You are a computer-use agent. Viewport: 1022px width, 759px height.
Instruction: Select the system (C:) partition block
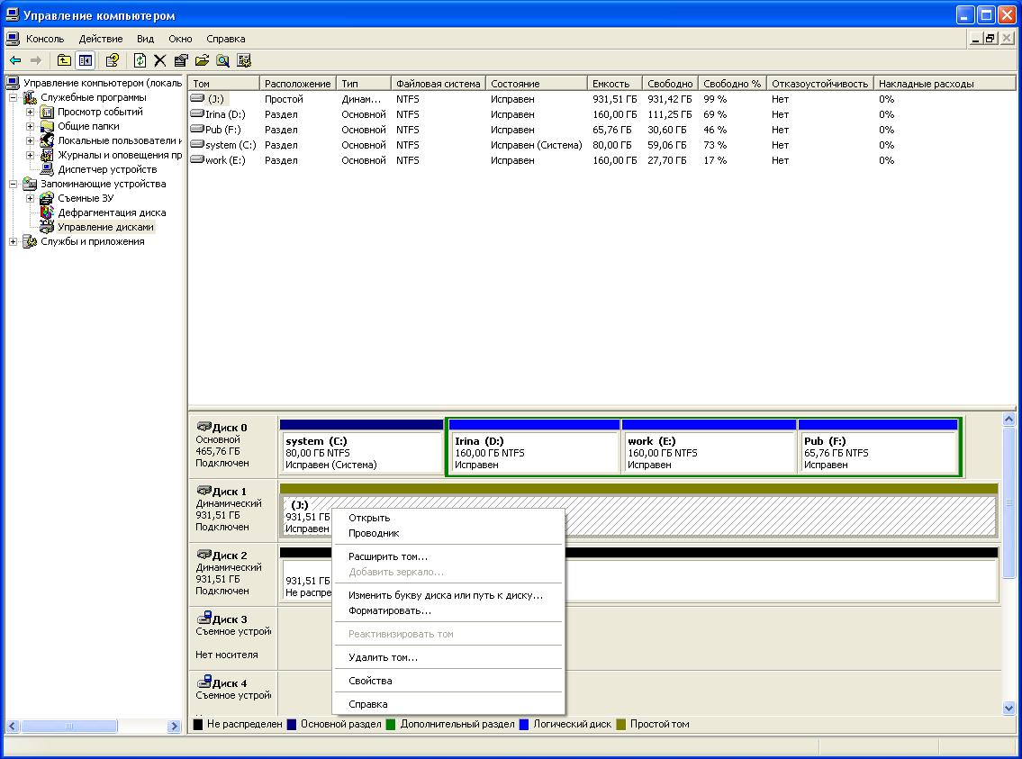pyautogui.click(x=362, y=447)
